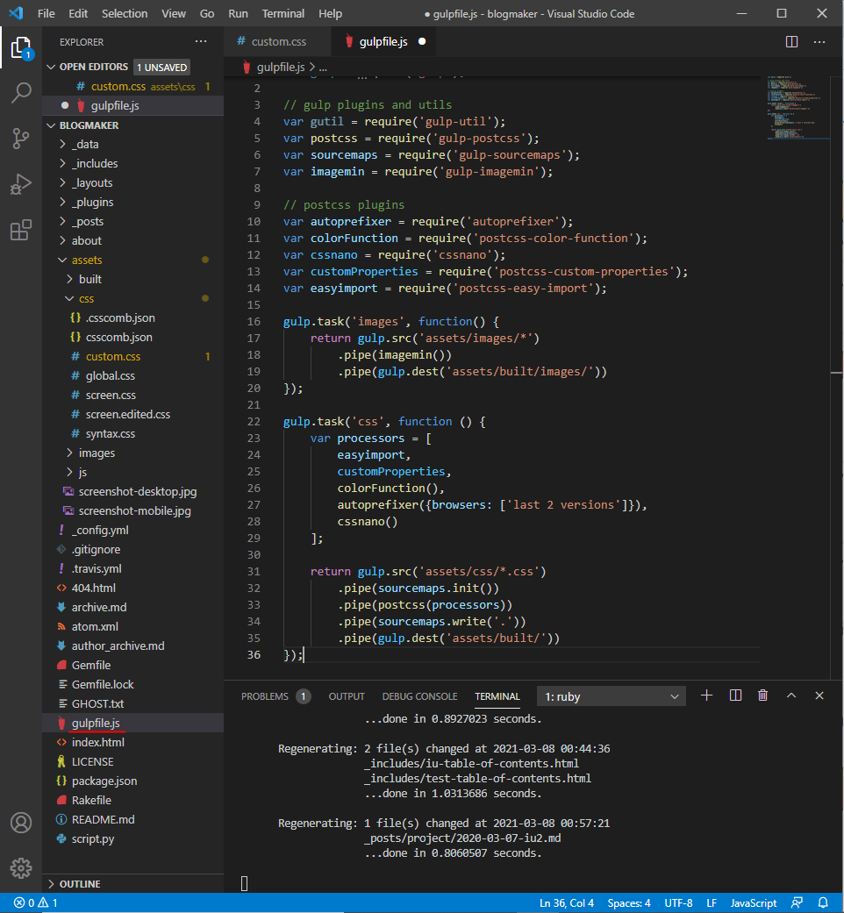Click the UTF-8 encoding status item

point(678,903)
